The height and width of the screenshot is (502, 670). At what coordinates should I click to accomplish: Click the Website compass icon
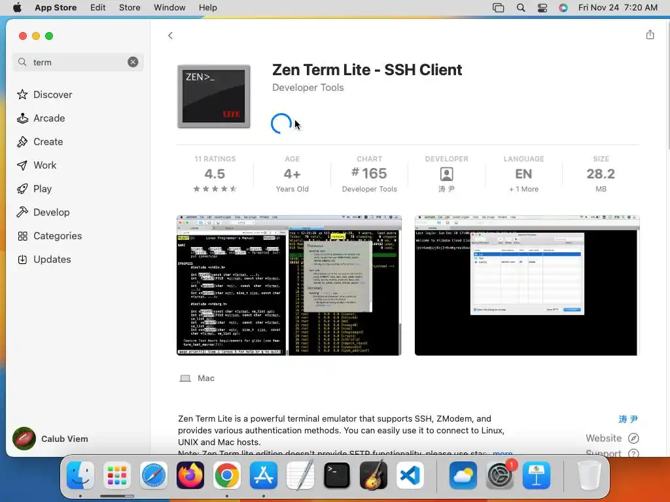(633, 439)
